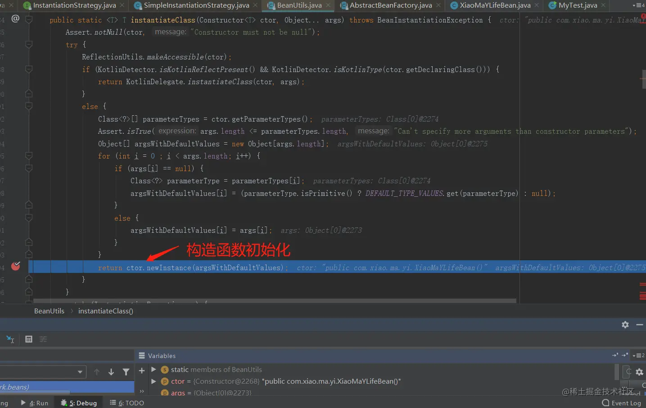Collapse the instantiateClass method fold marker
The height and width of the screenshot is (408, 646).
pos(29,20)
